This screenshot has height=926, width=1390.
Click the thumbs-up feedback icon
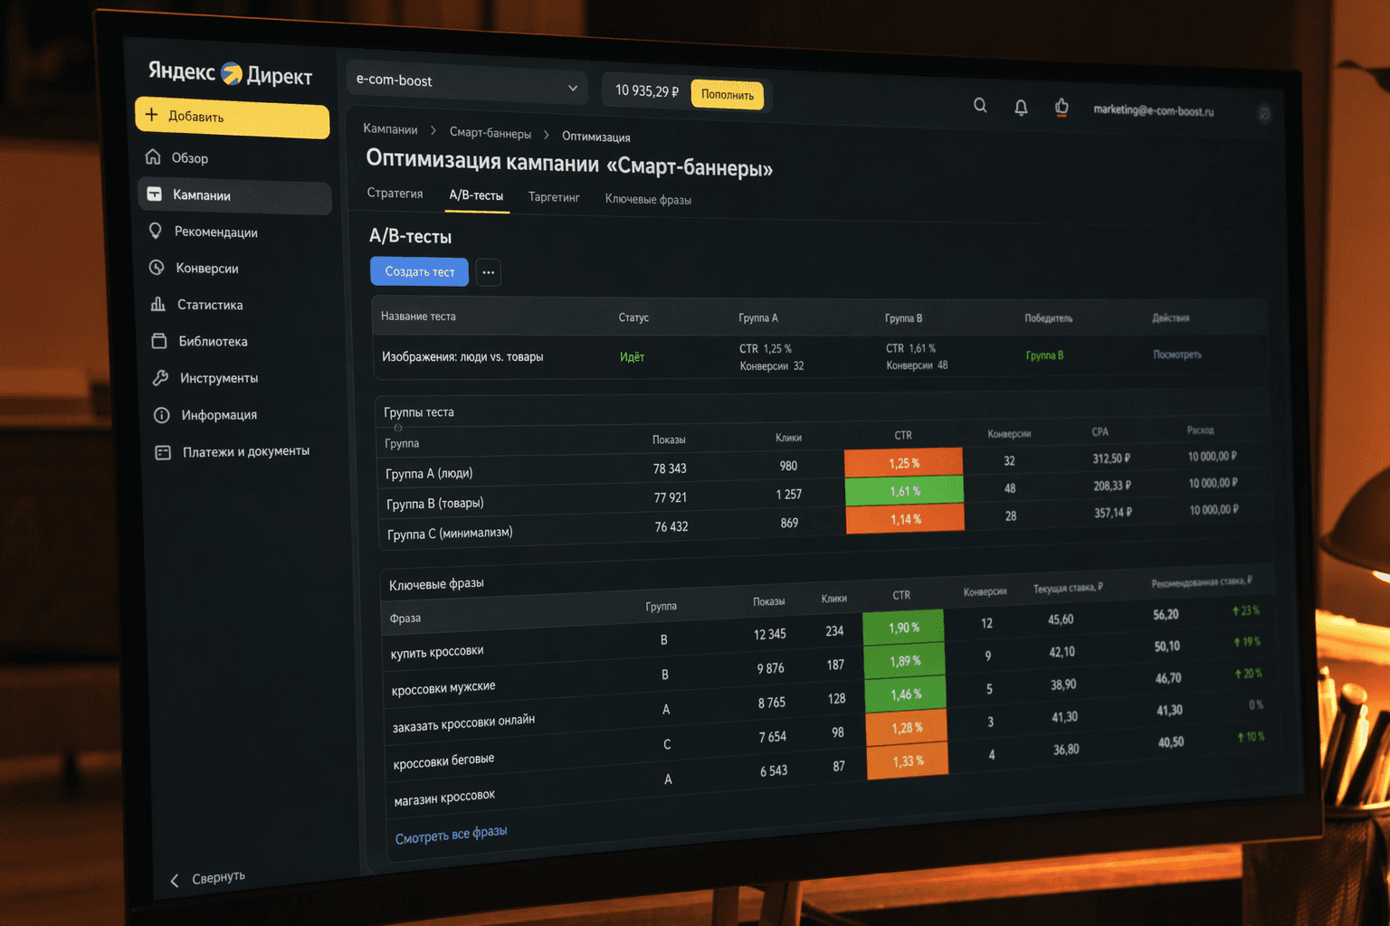(1062, 108)
